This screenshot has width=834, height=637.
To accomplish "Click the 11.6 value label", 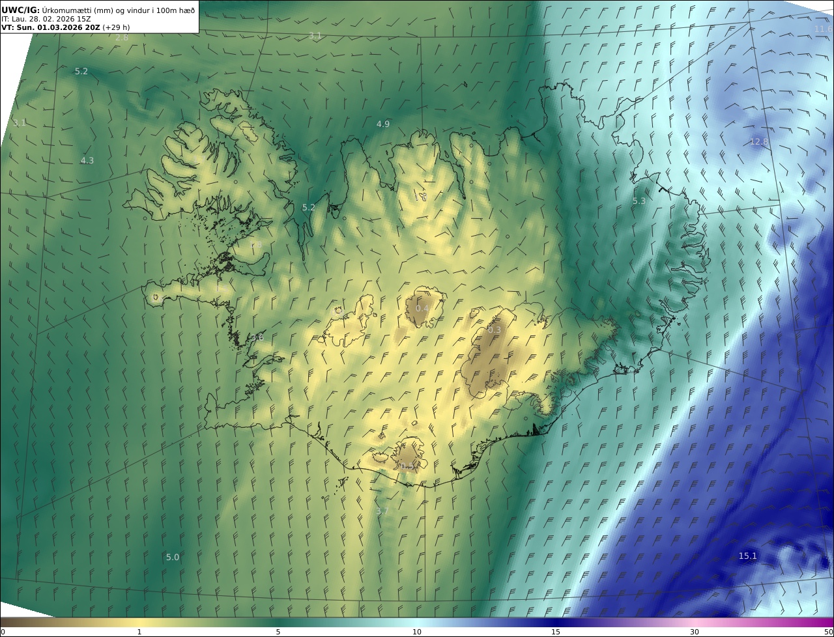I will (x=824, y=29).
